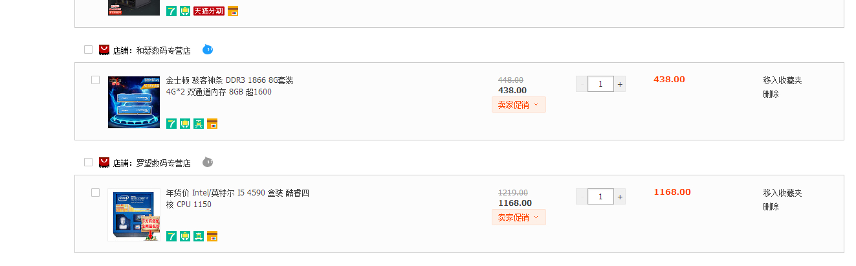Screen dimensions: 856x266
Task: Decrease quantity of Intel I5 4590 CPU
Action: 581,197
